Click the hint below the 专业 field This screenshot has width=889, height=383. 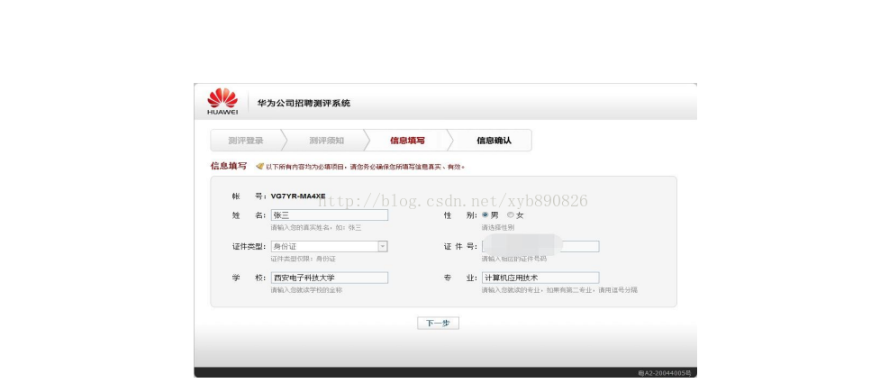(x=559, y=290)
